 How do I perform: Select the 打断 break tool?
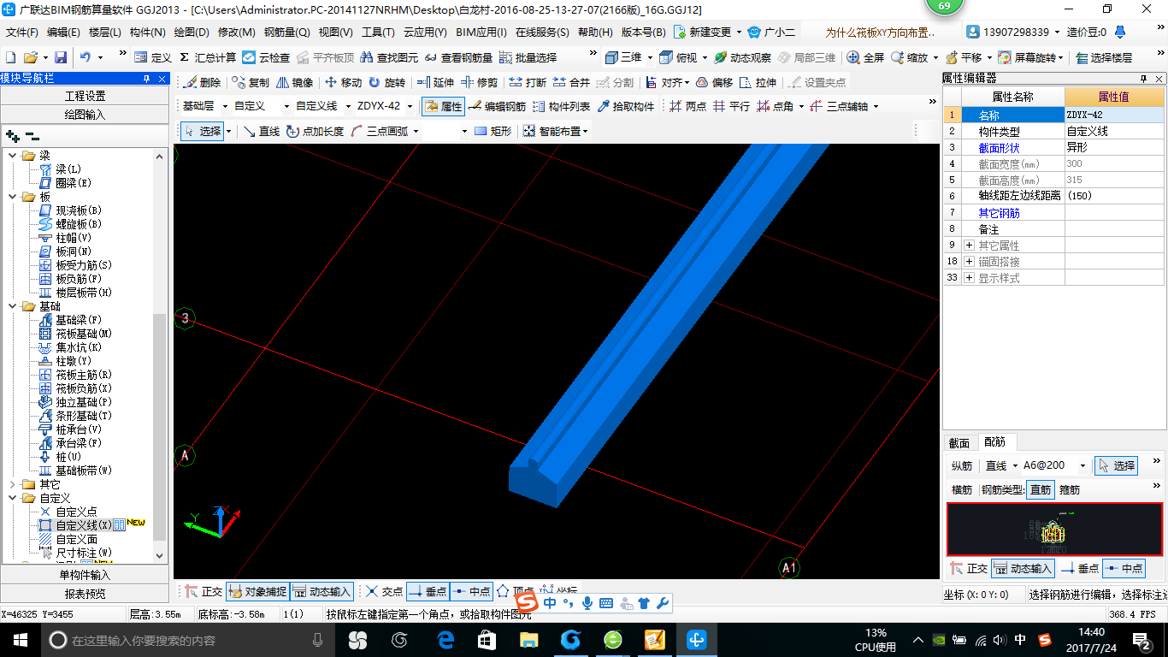click(528, 82)
